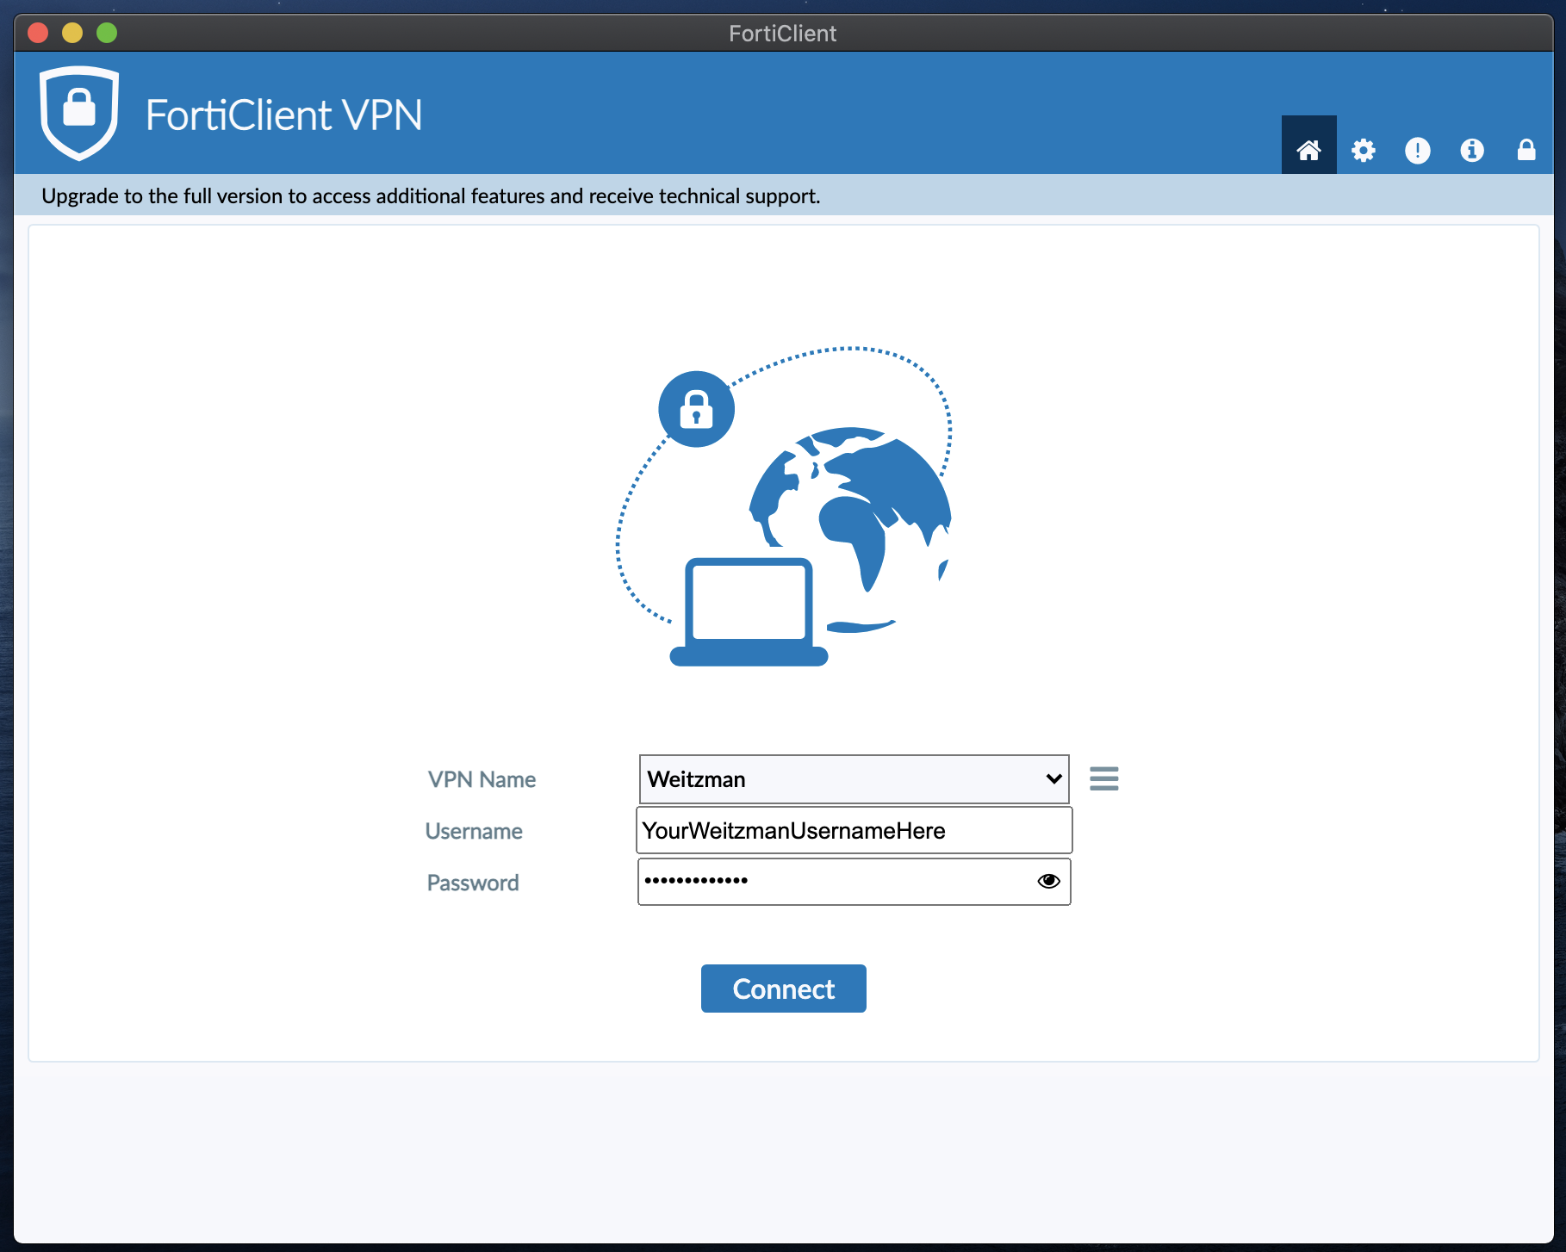
Task: Click the Username input field
Action: (x=854, y=830)
